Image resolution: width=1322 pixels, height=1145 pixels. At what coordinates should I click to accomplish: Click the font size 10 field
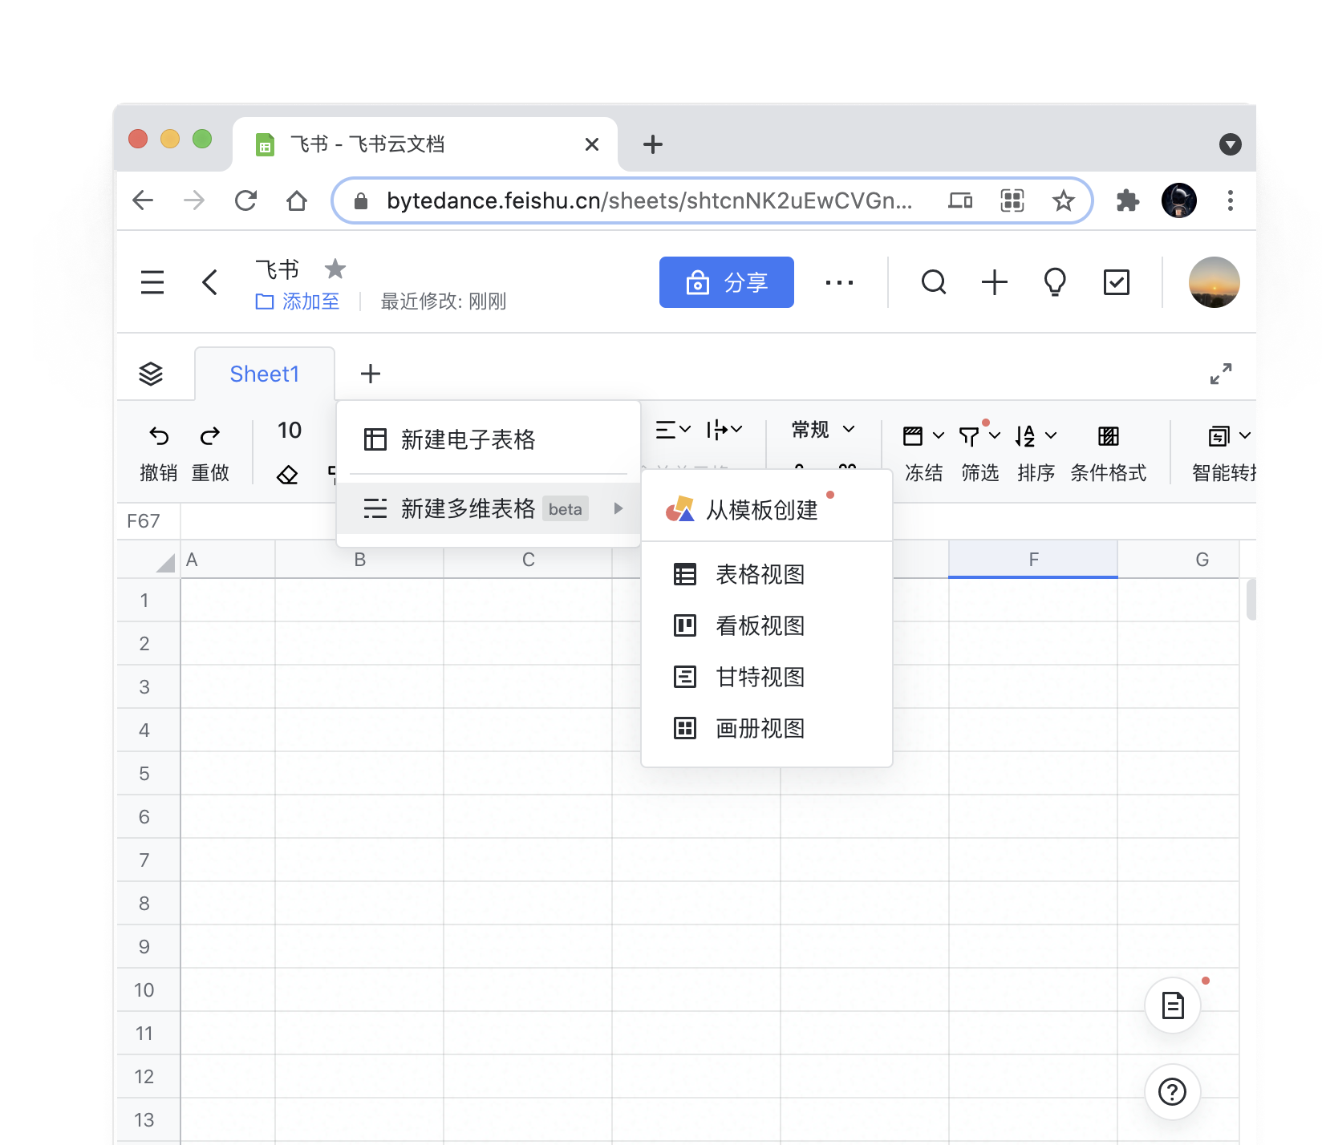pyautogui.click(x=290, y=431)
